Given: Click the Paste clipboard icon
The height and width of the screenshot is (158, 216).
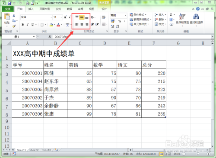Looking at the screenshot, I should [x=7, y=17].
